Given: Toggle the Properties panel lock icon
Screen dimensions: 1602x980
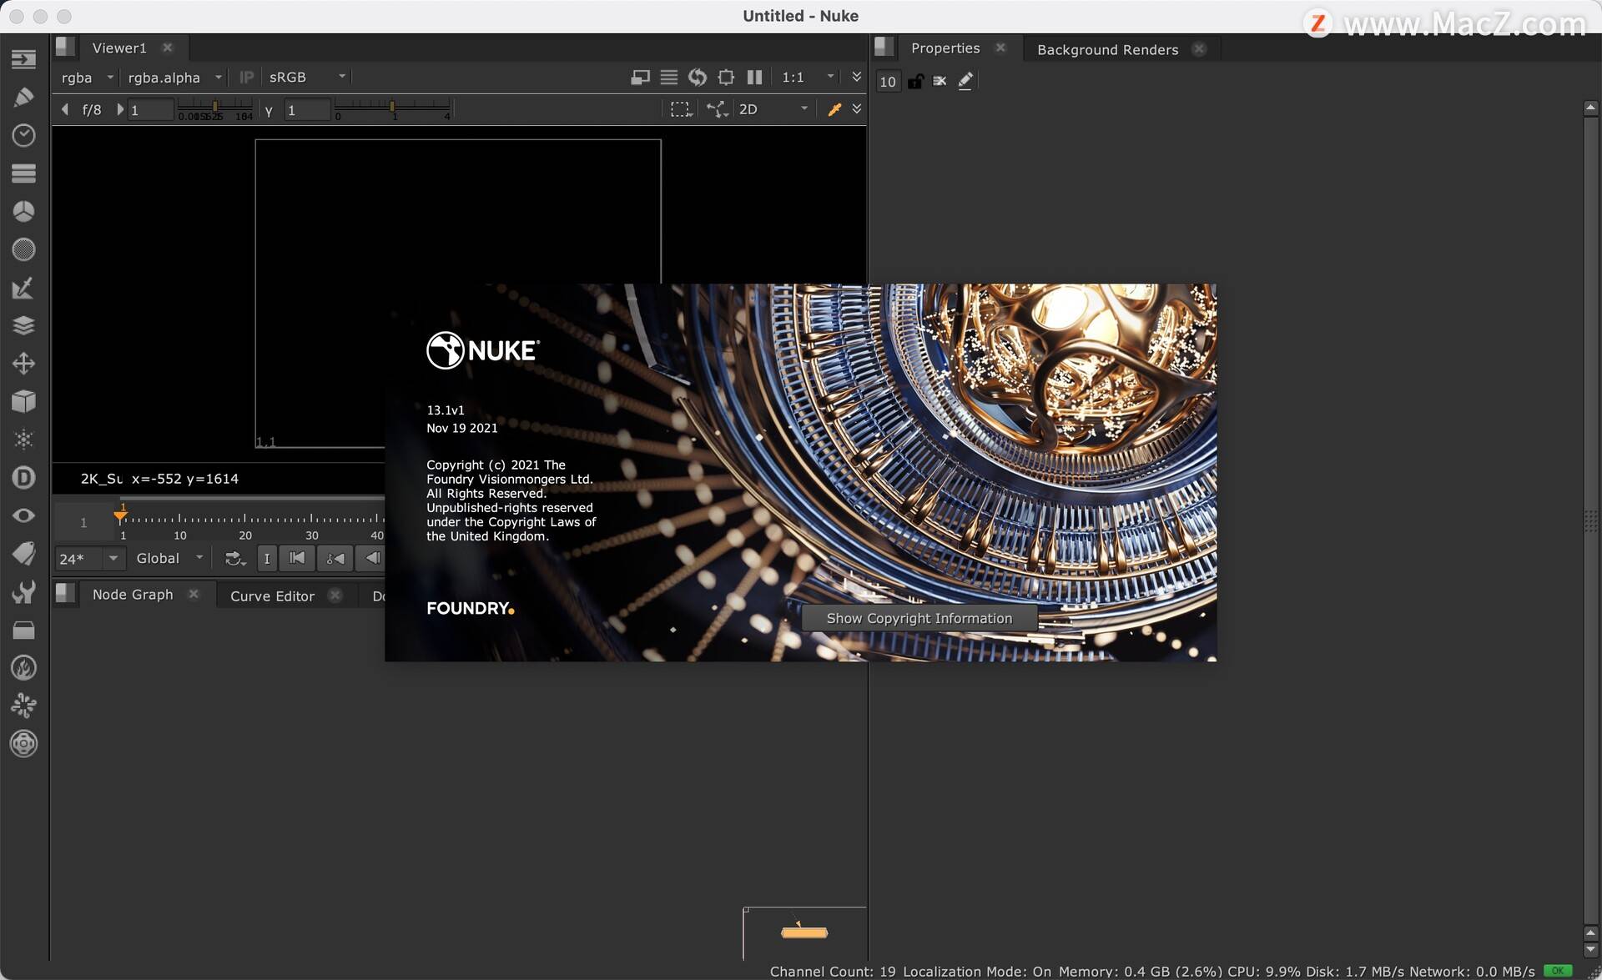Looking at the screenshot, I should [915, 81].
